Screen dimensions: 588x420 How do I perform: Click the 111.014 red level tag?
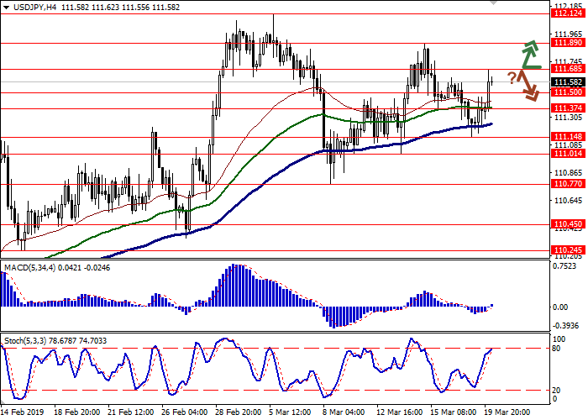pos(568,154)
